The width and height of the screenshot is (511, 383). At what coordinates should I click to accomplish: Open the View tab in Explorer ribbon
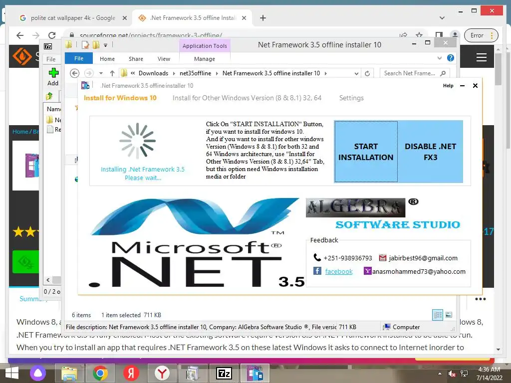pos(164,59)
